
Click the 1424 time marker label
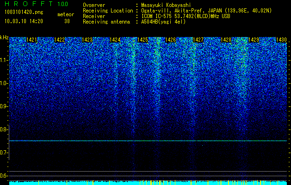(115, 40)
